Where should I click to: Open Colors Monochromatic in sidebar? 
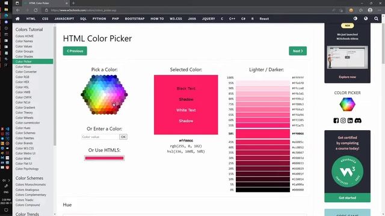point(31,185)
